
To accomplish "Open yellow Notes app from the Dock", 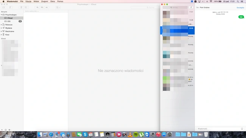I will pyautogui.click(x=102, y=134).
